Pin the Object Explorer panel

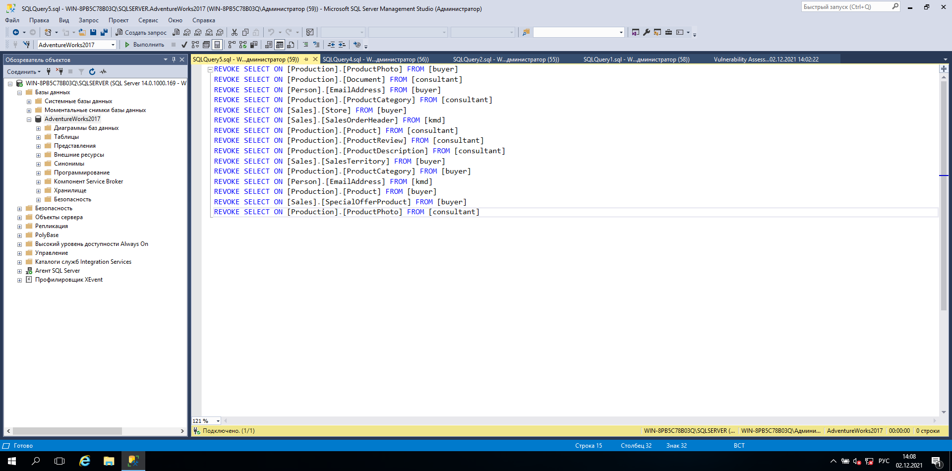(174, 59)
